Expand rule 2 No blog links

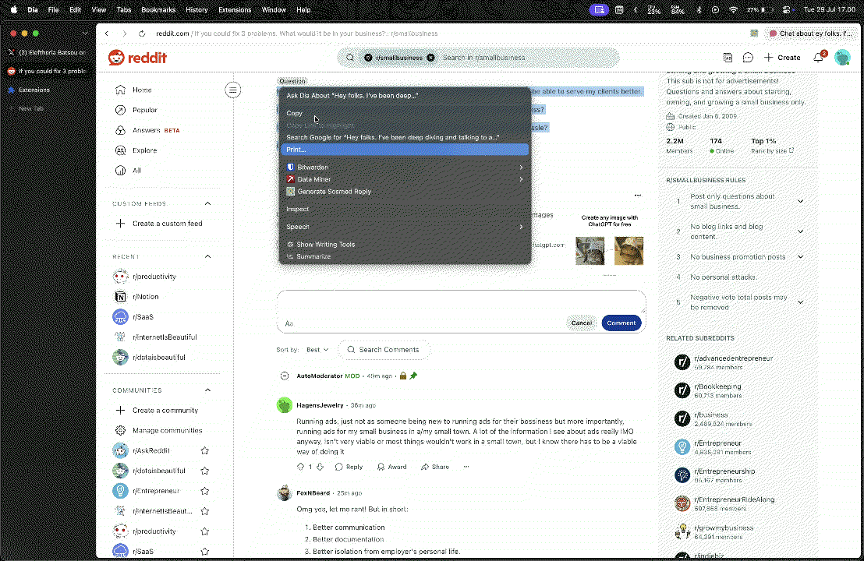pos(800,231)
